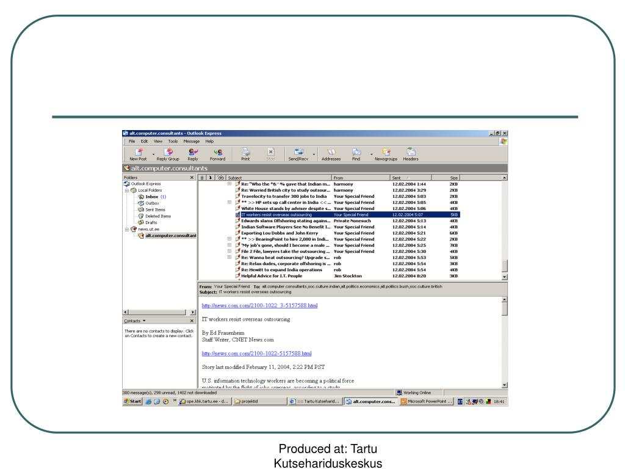The image size is (625, 469).
Task: Sort messages by the Sent column
Action: pyautogui.click(x=411, y=178)
